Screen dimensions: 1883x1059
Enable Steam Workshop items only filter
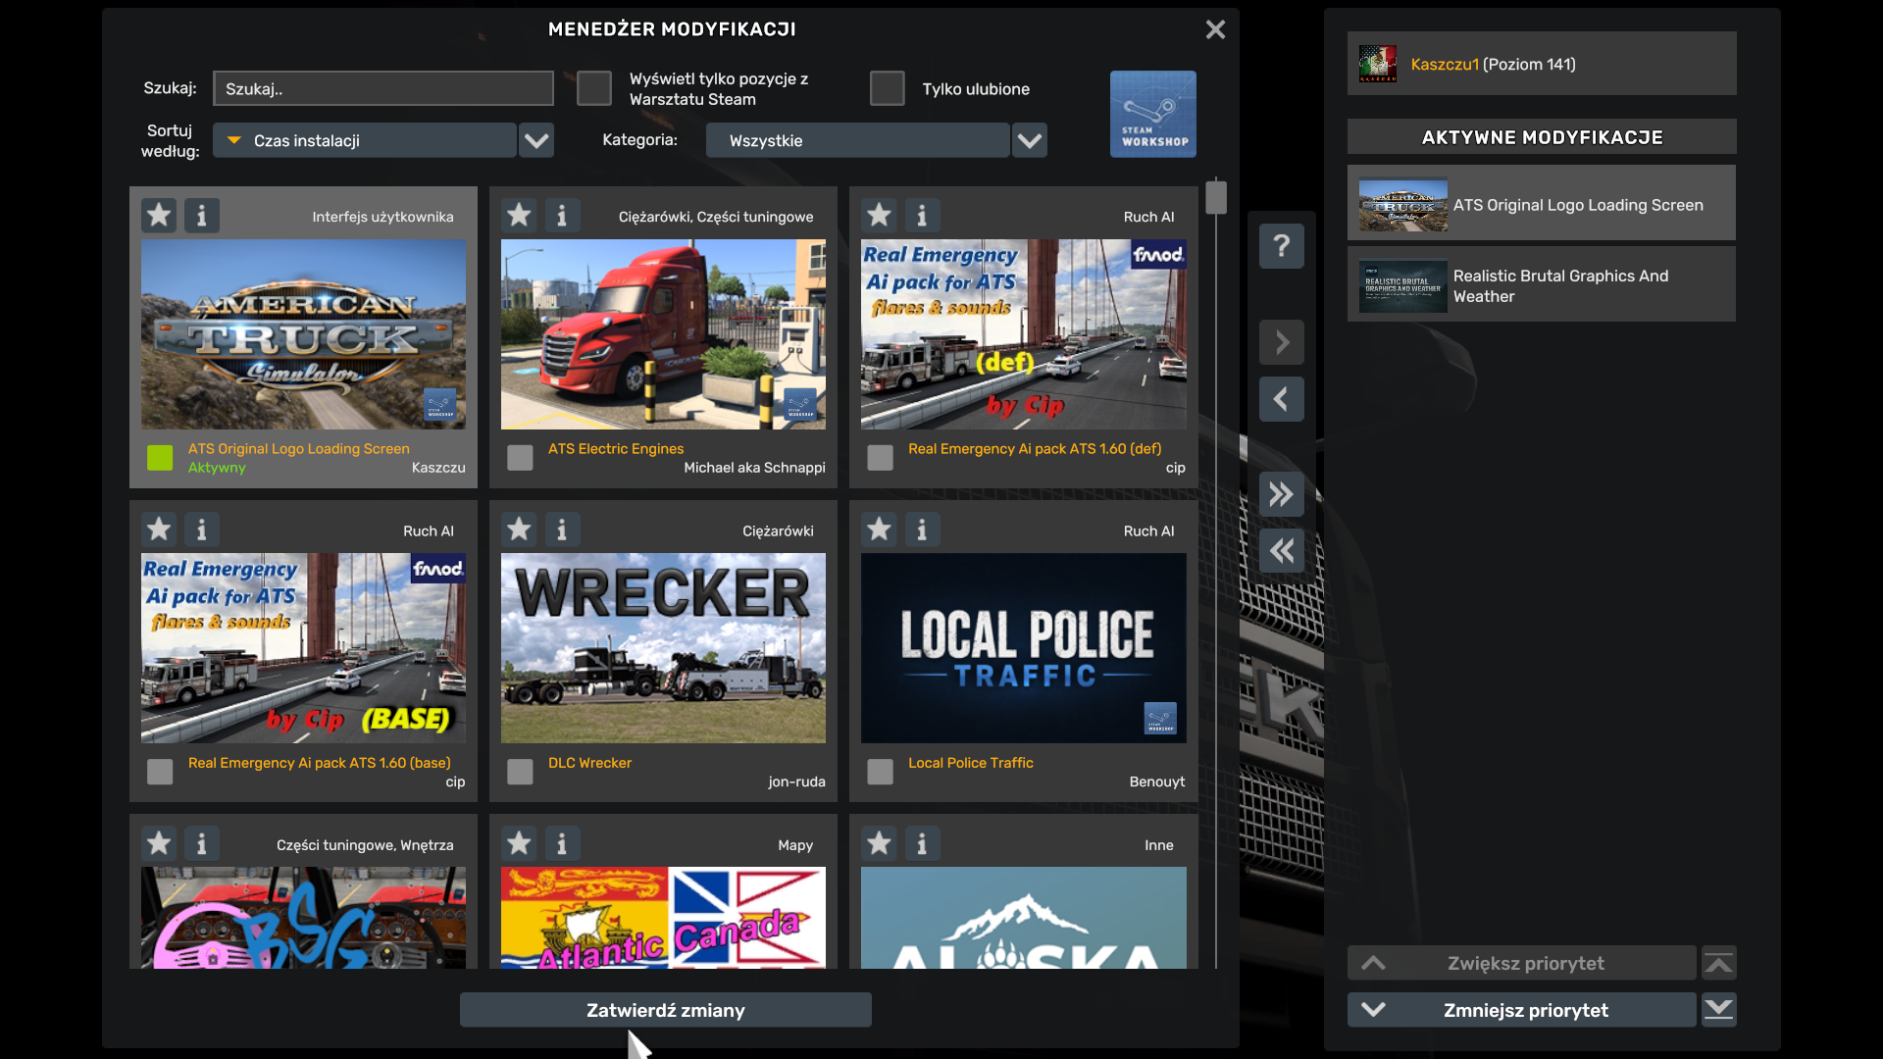(594, 88)
